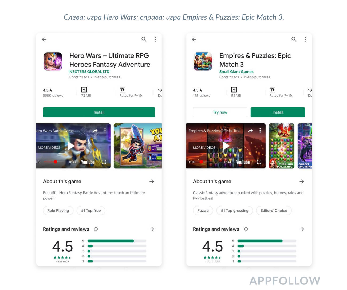The height and width of the screenshot is (290, 347).
Task: Share the Hero Wars Battle Game video
Action: point(95,131)
